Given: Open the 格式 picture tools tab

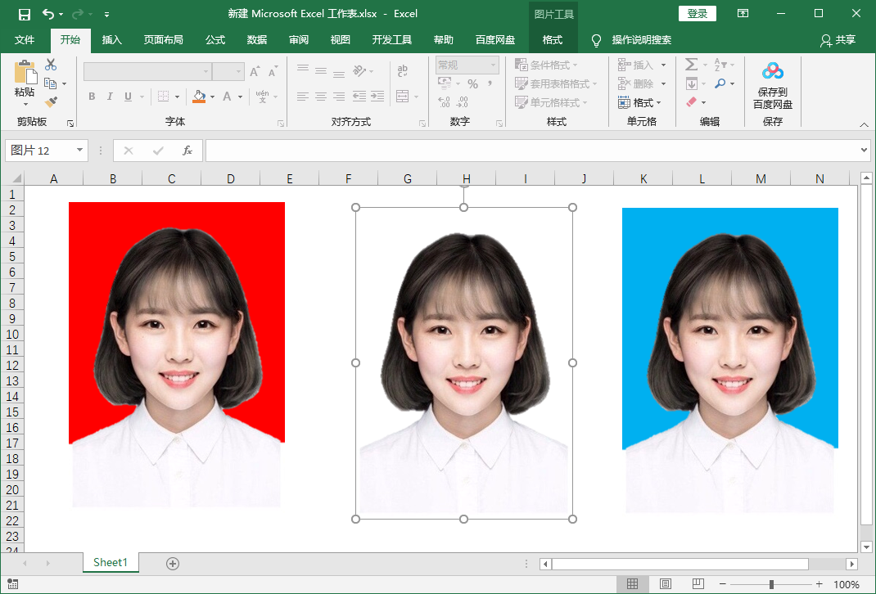Looking at the screenshot, I should 553,38.
